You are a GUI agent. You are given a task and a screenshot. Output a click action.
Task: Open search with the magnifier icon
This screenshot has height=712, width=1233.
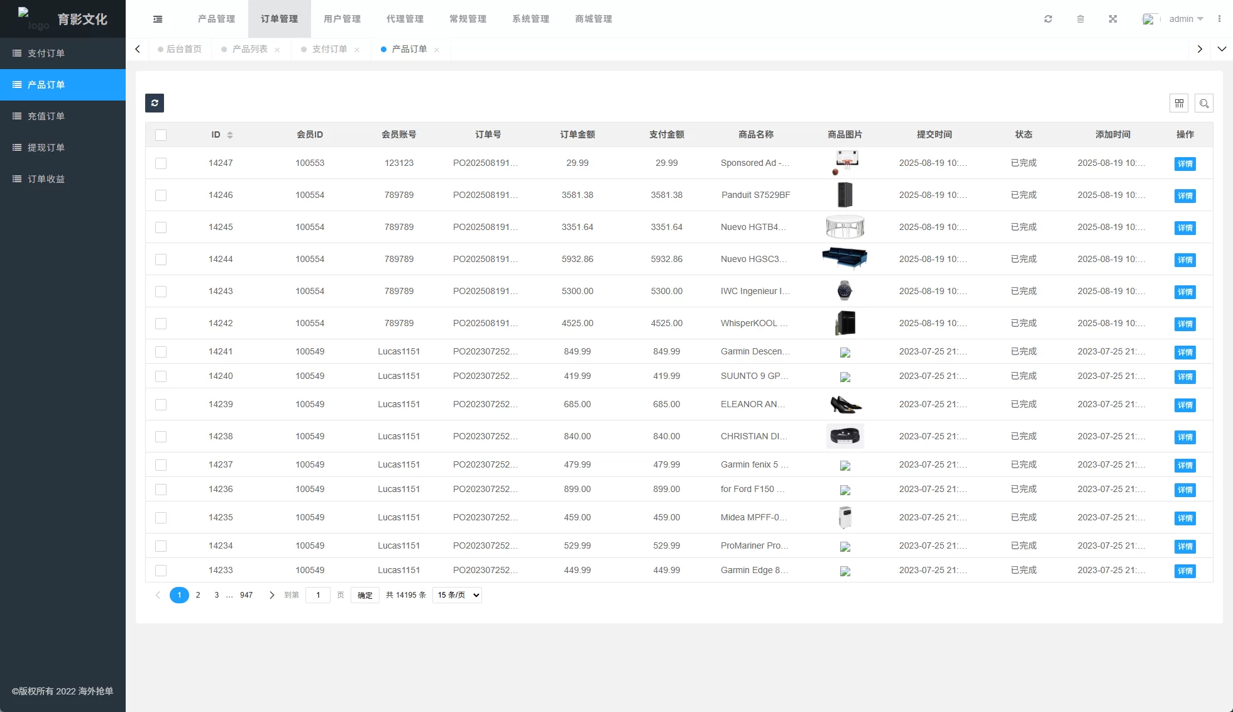click(x=1204, y=103)
